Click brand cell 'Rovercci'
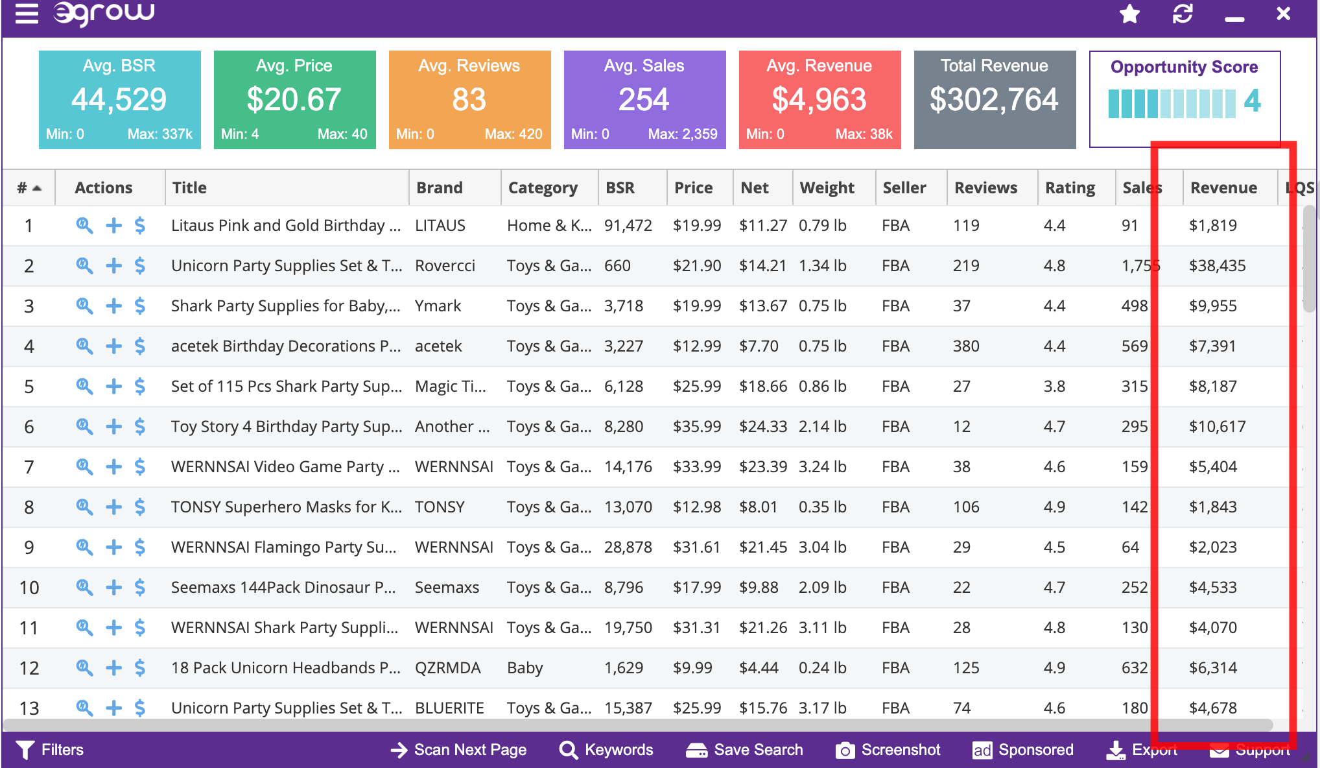This screenshot has width=1320, height=768. pyautogui.click(x=445, y=265)
